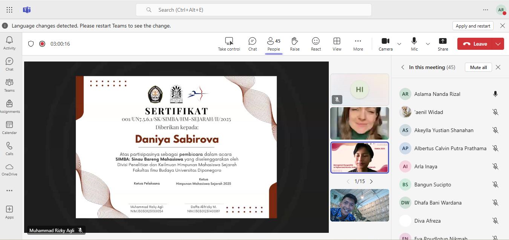
Task: Open the React emoji menu
Action: coord(316,44)
